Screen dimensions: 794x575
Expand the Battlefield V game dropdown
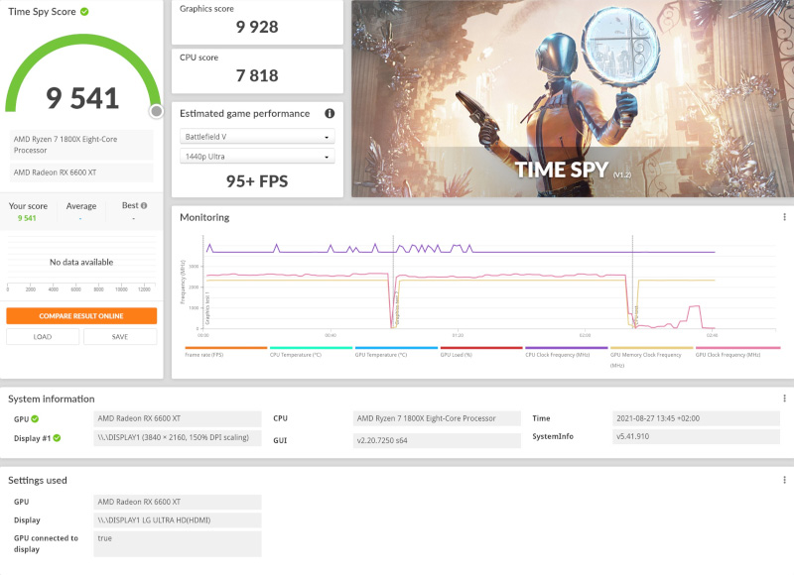tap(257, 137)
